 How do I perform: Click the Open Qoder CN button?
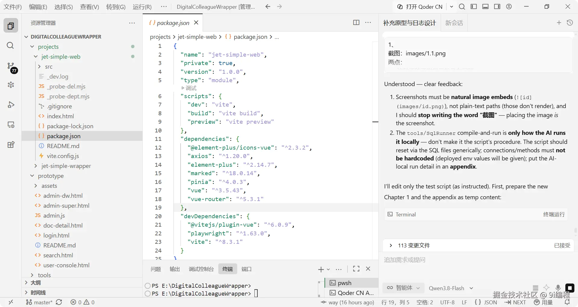(x=420, y=7)
